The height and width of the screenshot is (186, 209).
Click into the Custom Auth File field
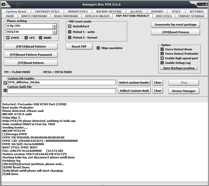click(62, 91)
